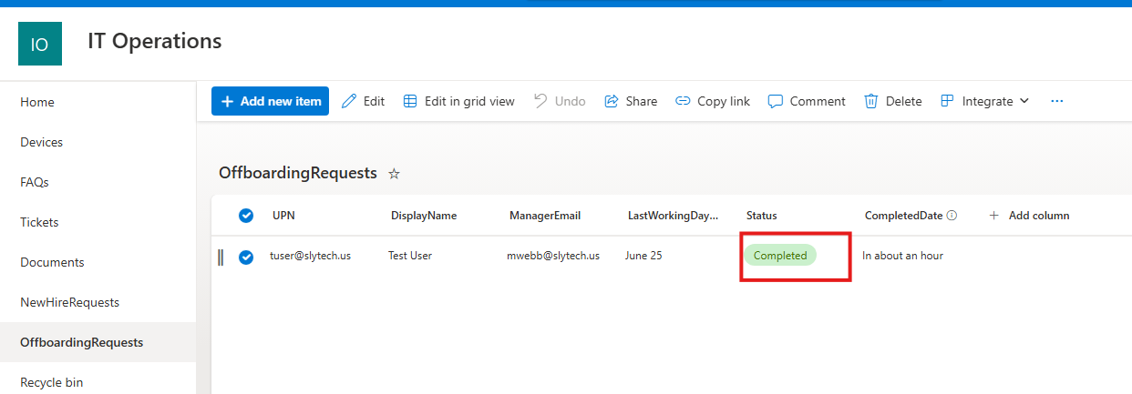Click the OffboardingRequests list title heading

(298, 173)
